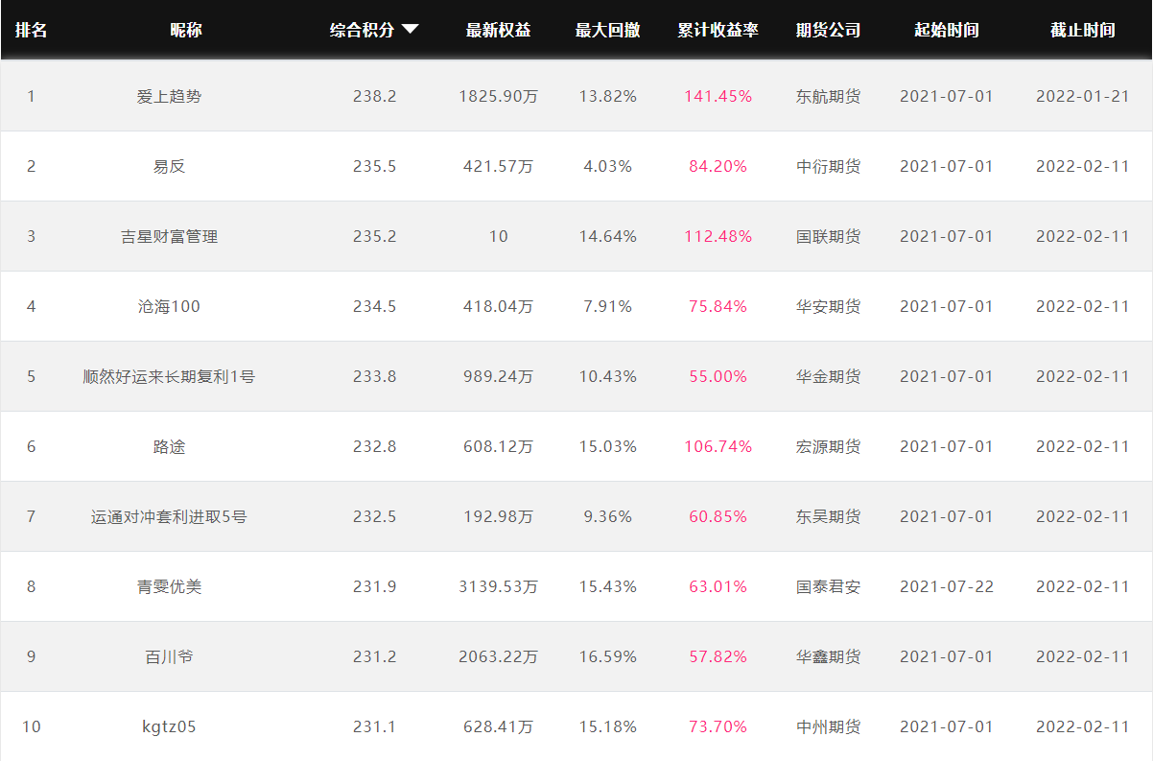Select futures company 华安期货
This screenshot has width=1153, height=761.
828,306
